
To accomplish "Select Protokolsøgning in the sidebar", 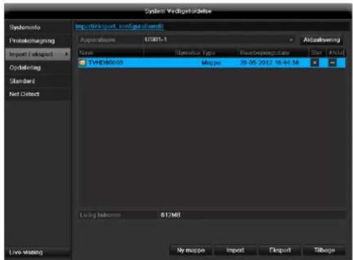I will click(32, 41).
